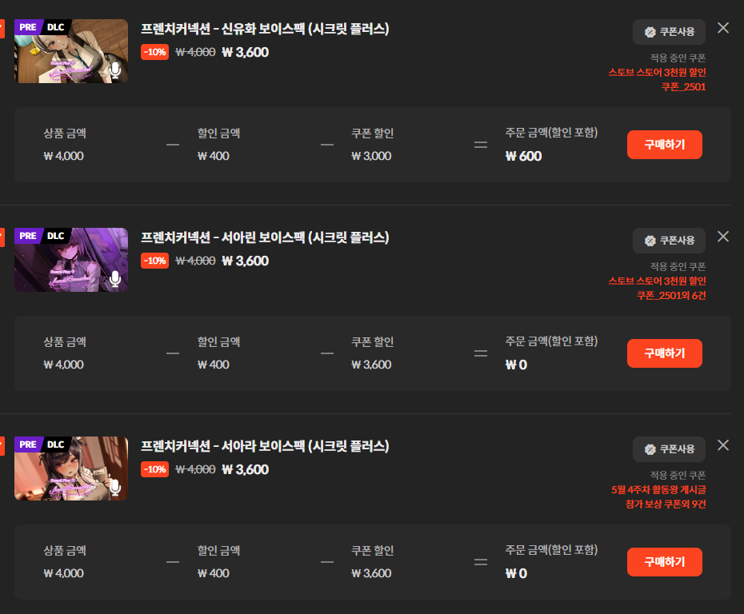The width and height of the screenshot is (744, 614).
Task: Remove 서아라 보이스팩 with X icon
Action: point(722,445)
